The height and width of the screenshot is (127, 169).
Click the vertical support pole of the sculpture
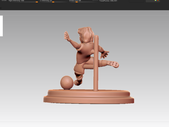tap(96, 63)
